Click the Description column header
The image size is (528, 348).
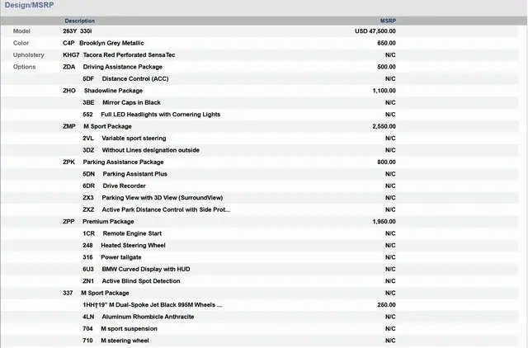[x=80, y=21]
